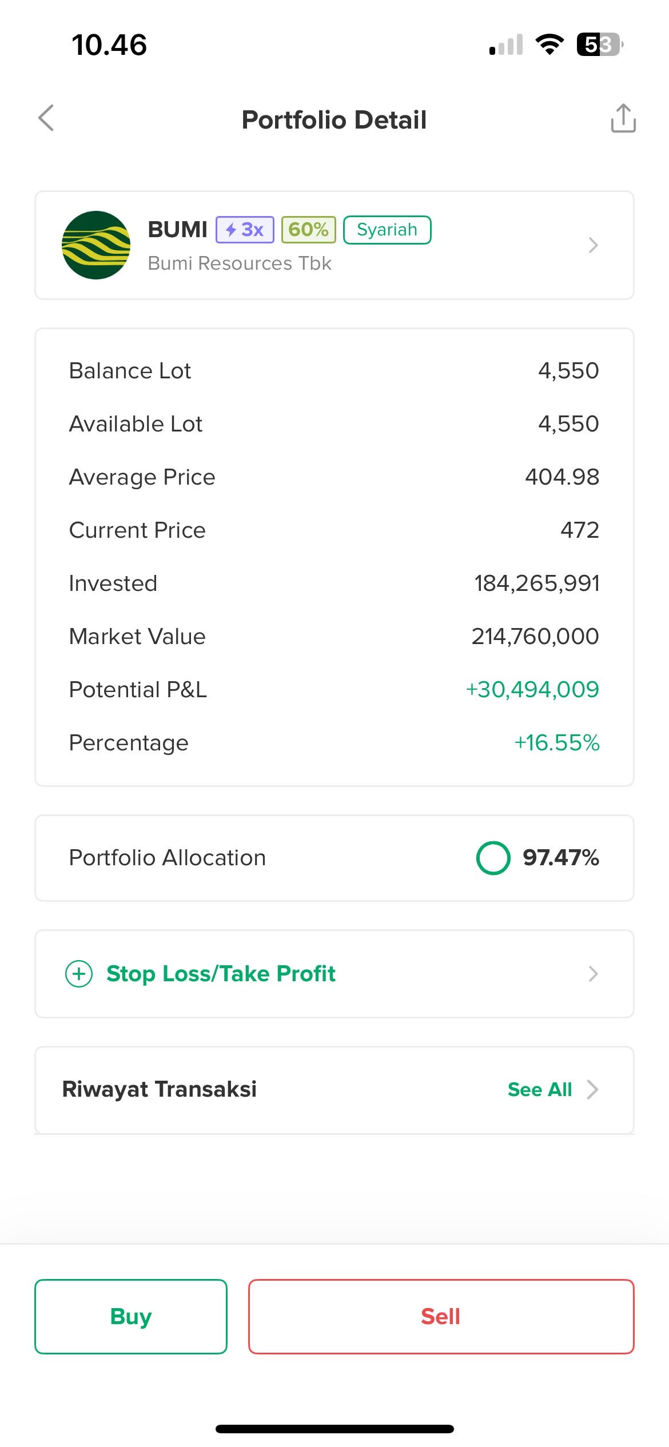Open BUMI stock details via chevron

click(x=593, y=245)
